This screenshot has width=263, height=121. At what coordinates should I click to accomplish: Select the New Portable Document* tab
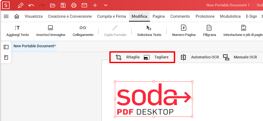tap(35, 46)
